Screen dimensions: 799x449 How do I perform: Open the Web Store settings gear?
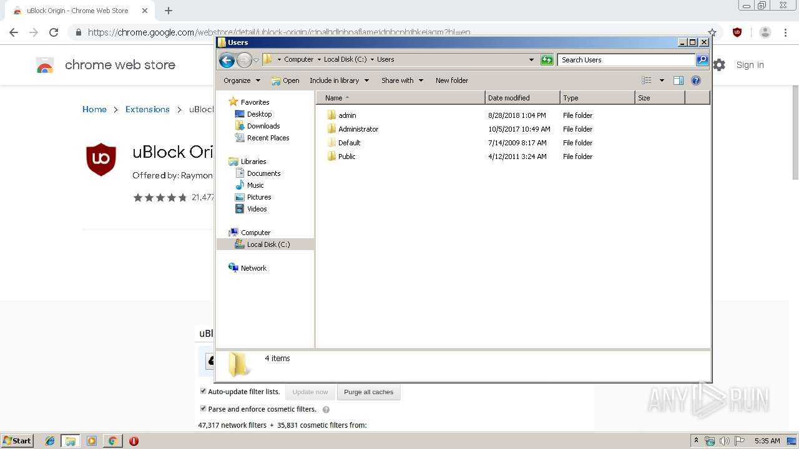(719, 65)
